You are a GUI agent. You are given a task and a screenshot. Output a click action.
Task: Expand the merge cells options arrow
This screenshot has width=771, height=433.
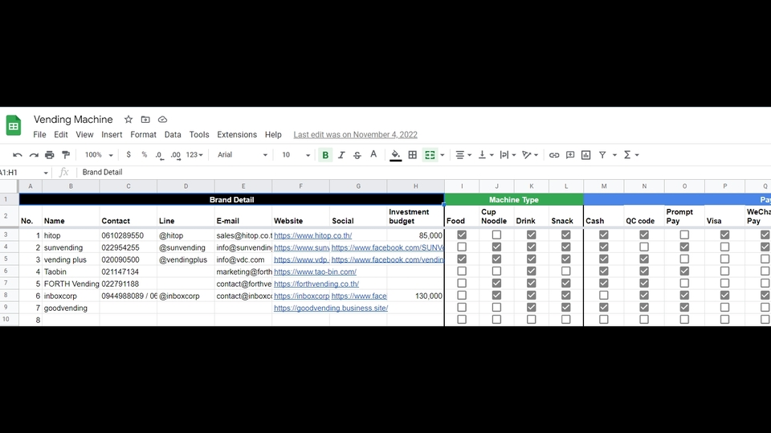(x=442, y=155)
